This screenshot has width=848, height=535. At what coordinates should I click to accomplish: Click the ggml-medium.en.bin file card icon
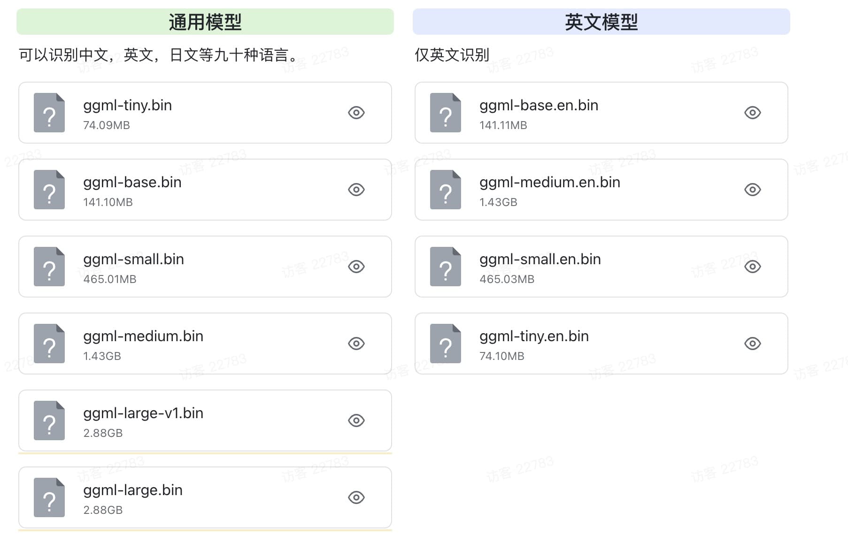[446, 190]
